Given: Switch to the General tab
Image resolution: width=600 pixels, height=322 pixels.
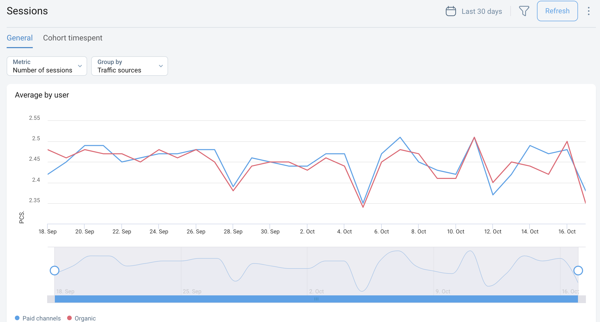Looking at the screenshot, I should click(20, 38).
